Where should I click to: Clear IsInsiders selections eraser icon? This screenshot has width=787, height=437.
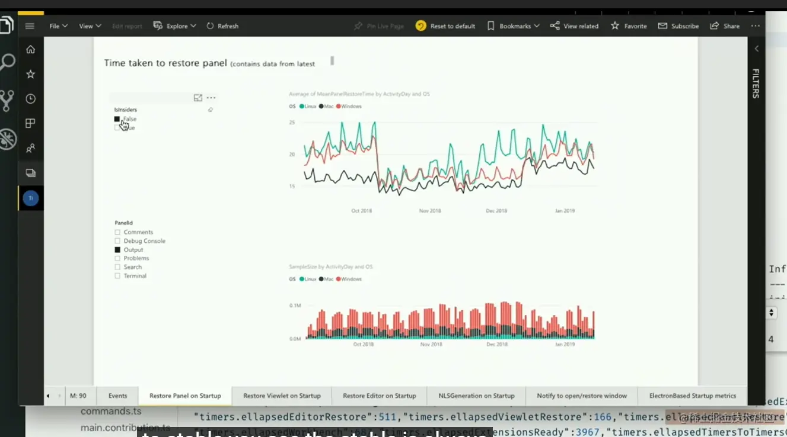click(x=211, y=110)
